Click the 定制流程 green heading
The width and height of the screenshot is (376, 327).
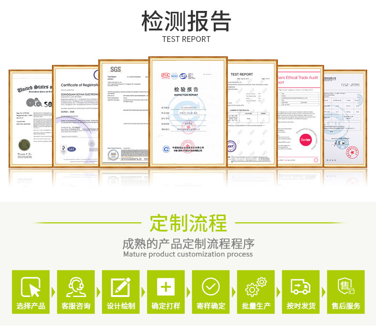(188, 223)
